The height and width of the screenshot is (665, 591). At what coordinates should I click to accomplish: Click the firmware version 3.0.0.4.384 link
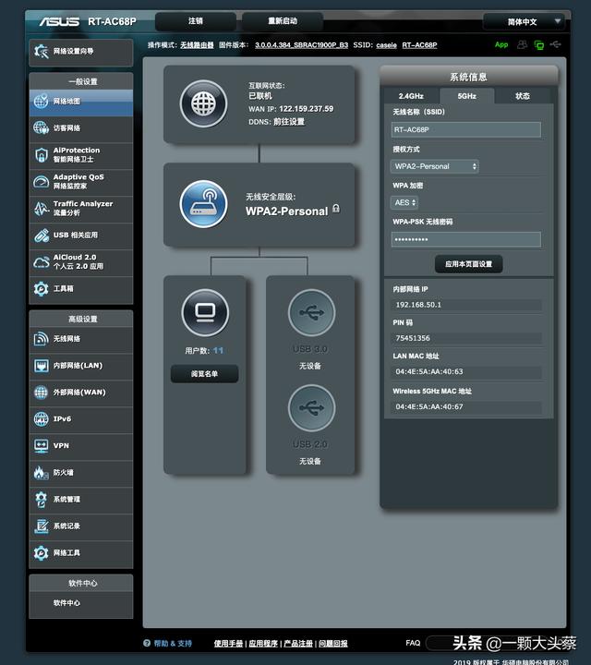(301, 45)
